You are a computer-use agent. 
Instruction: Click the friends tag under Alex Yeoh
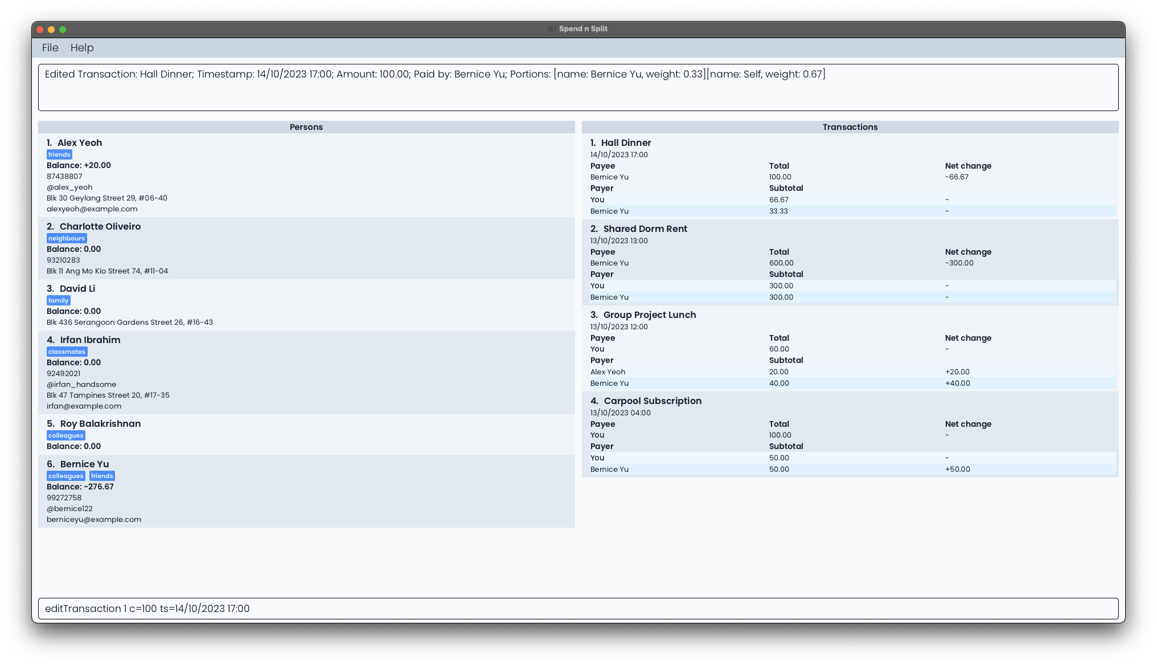(59, 154)
